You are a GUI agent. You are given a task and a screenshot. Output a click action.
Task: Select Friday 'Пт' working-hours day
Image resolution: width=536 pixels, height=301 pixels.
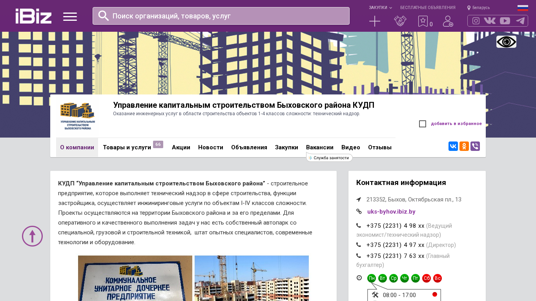click(x=416, y=278)
